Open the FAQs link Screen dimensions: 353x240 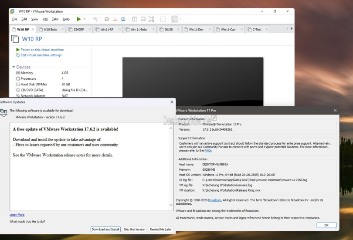pos(208,150)
